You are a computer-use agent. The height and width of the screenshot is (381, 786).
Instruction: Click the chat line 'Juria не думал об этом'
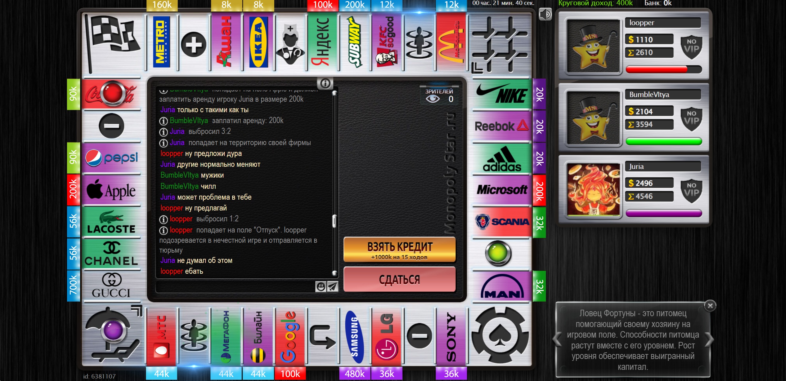click(x=196, y=260)
